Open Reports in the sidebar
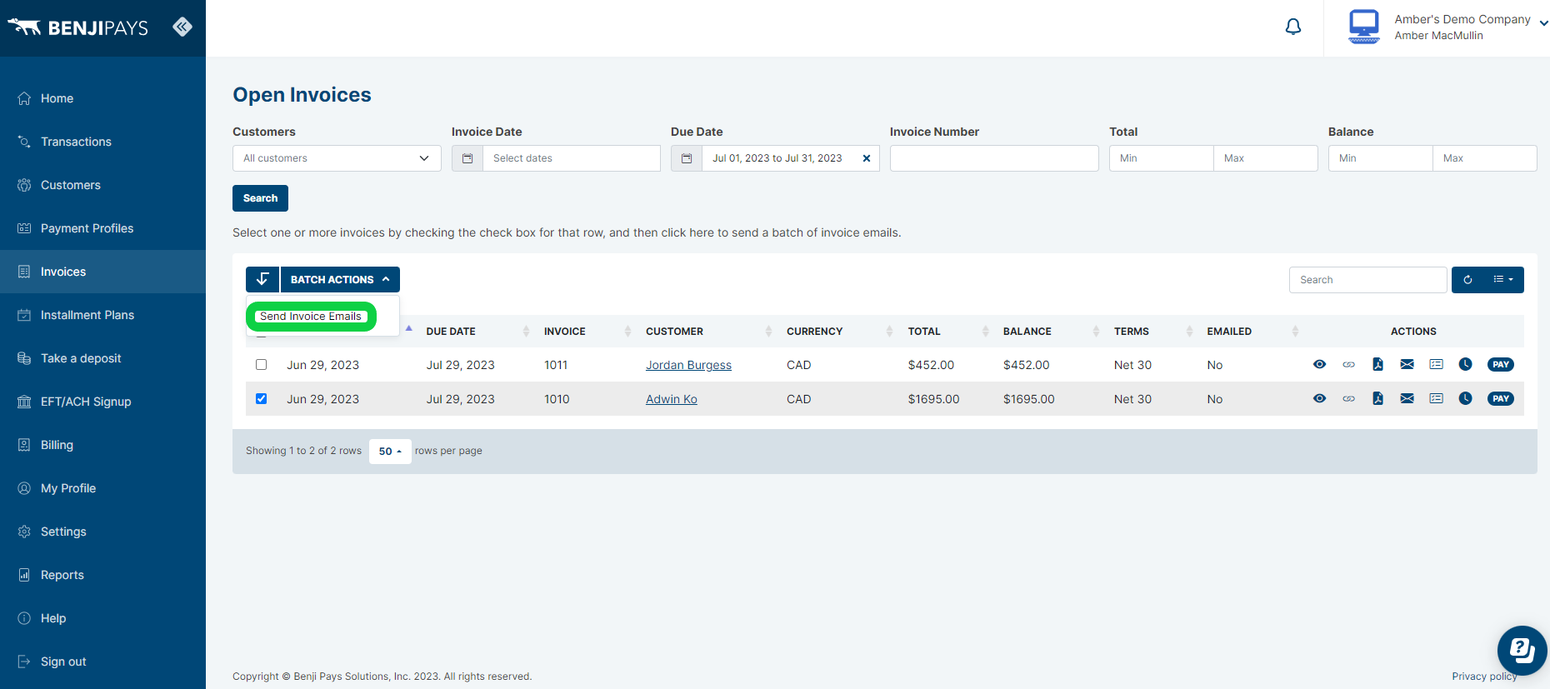This screenshot has height=689, width=1550. point(102,575)
